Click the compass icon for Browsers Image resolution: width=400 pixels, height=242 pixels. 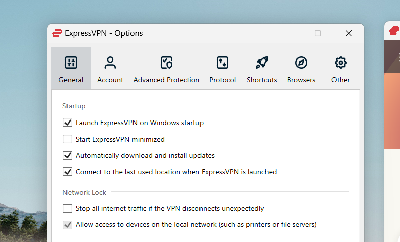pyautogui.click(x=301, y=63)
